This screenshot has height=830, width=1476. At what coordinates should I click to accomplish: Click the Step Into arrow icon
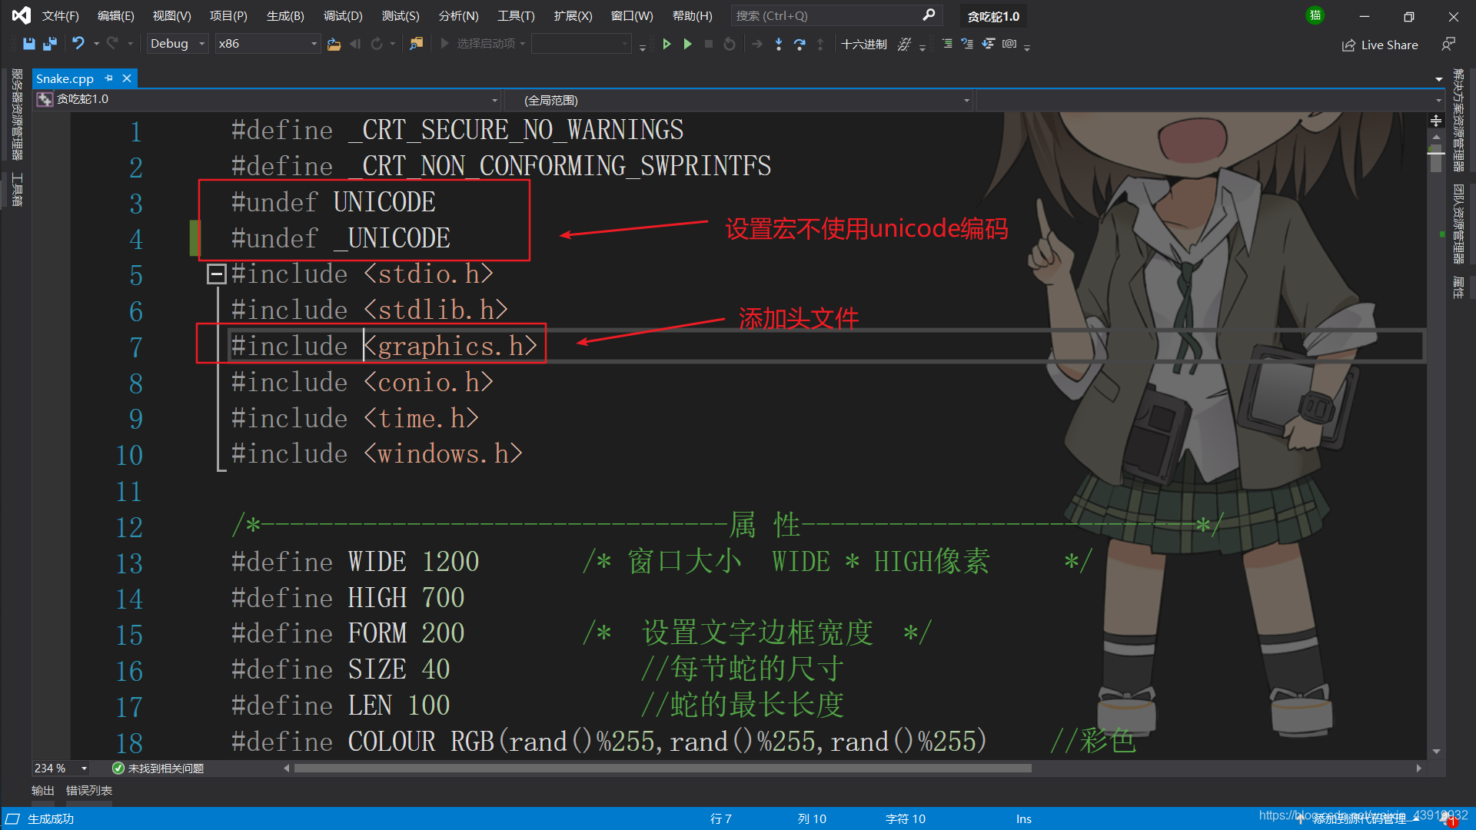778,44
